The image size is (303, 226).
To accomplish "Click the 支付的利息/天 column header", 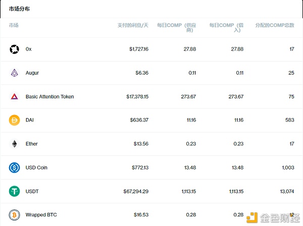I will tap(133, 25).
